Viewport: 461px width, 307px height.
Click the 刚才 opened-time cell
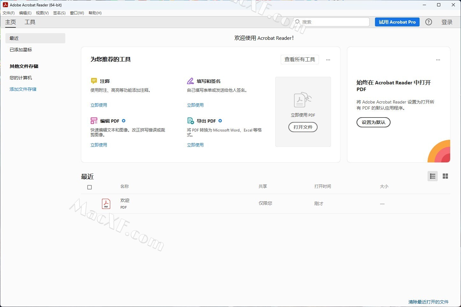tap(319, 203)
